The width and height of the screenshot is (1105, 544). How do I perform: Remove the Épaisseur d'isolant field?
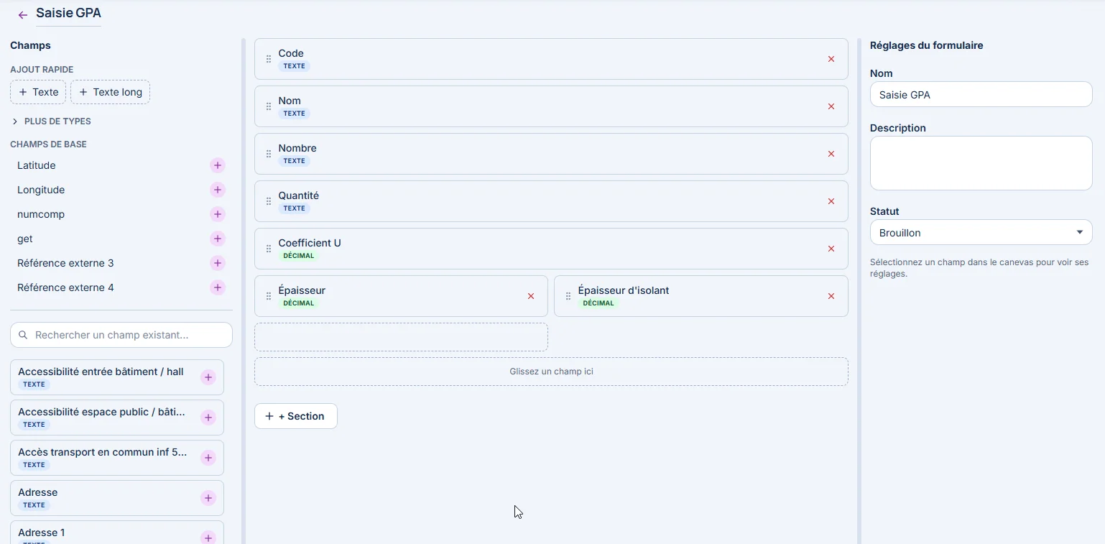click(831, 296)
